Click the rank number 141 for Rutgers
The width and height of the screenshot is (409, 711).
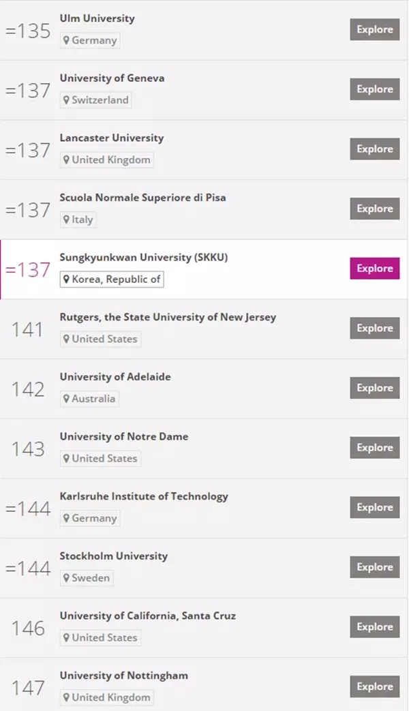pyautogui.click(x=27, y=330)
